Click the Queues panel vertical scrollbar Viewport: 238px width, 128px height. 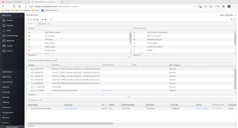click(130, 38)
